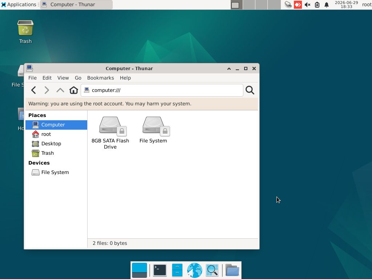Screen dimensions: 372x279
Task: Open the root home folder in the sidebar
Action: click(56, 134)
